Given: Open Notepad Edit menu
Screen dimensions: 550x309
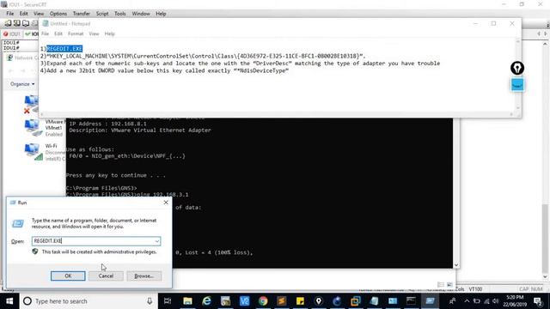Looking at the screenshot, I should 58,33.
